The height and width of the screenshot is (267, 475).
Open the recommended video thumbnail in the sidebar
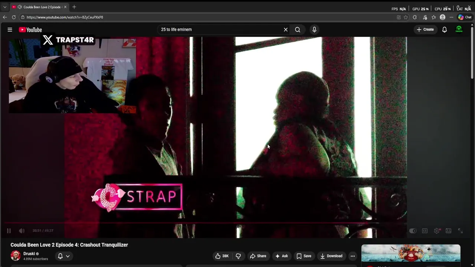[411, 254]
